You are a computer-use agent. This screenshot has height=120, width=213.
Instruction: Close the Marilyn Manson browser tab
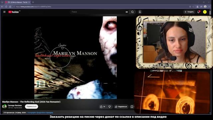29,2
